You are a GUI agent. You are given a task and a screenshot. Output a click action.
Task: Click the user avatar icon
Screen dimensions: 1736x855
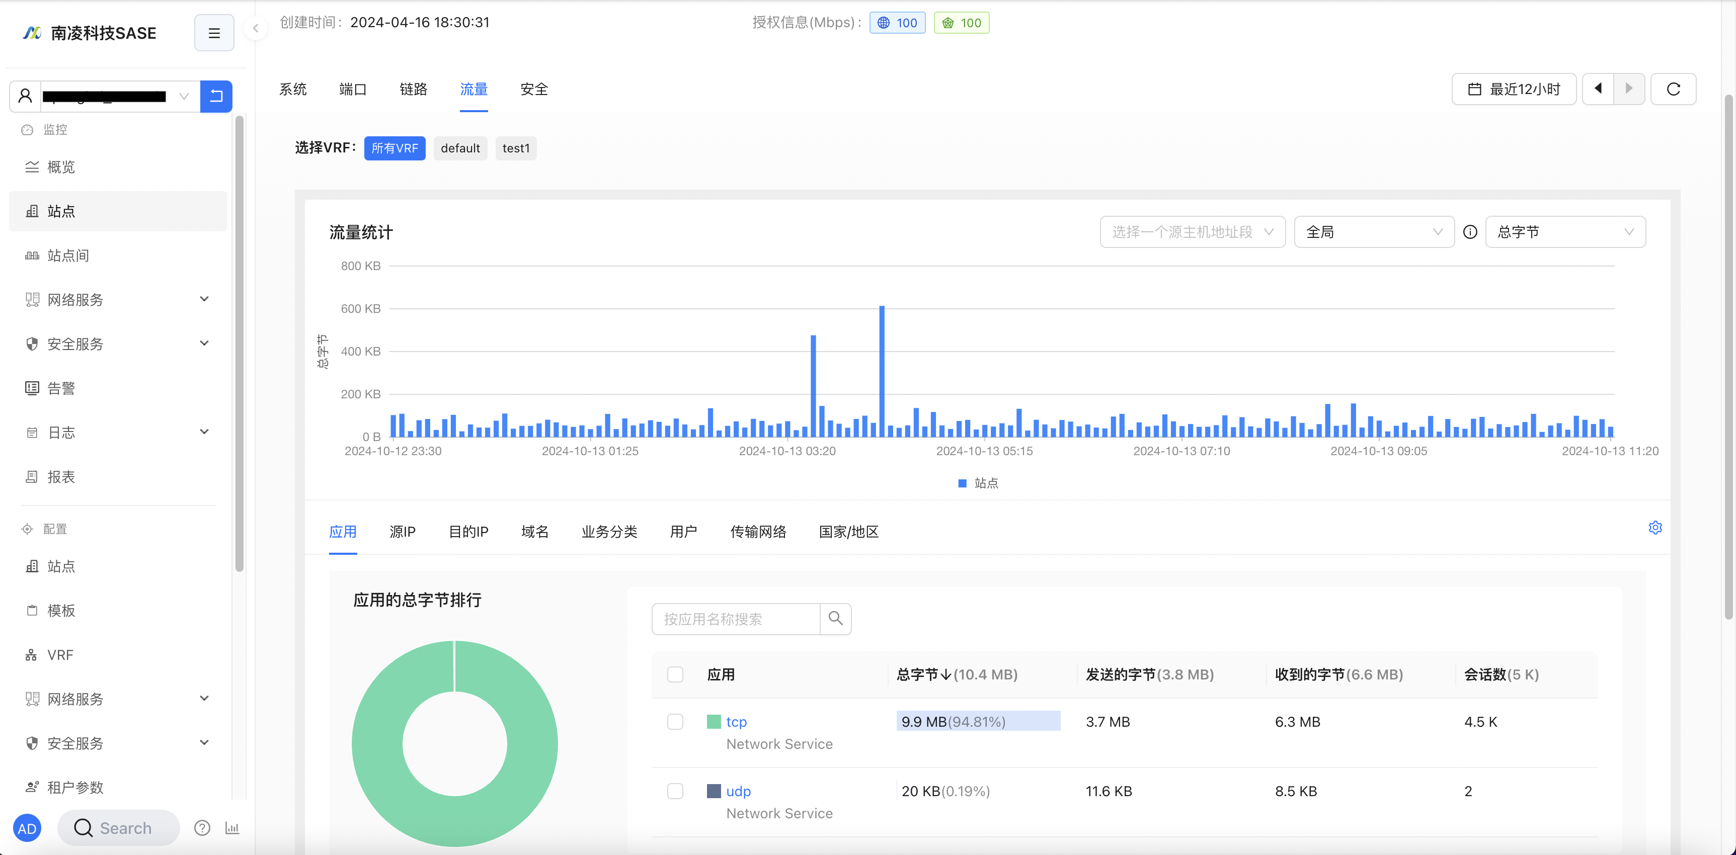pyautogui.click(x=25, y=96)
